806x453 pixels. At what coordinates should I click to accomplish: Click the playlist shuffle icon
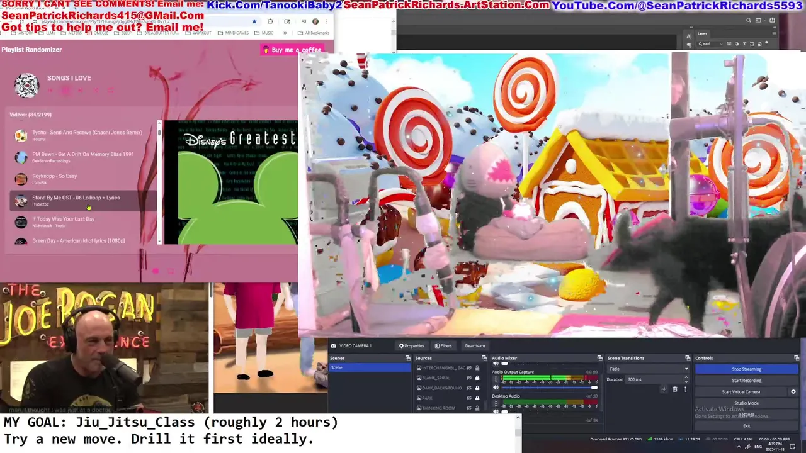point(96,90)
